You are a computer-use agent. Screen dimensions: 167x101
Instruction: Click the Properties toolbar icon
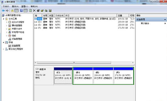pos(38,11)
